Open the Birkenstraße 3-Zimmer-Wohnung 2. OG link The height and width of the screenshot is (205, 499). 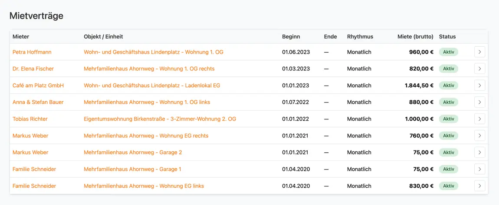coord(160,119)
